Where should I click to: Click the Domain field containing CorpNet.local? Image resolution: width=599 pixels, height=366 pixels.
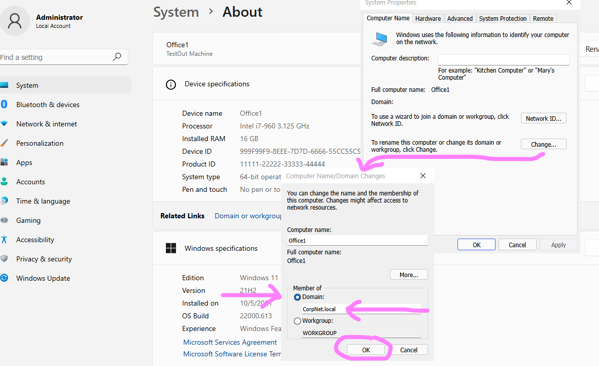(x=361, y=309)
